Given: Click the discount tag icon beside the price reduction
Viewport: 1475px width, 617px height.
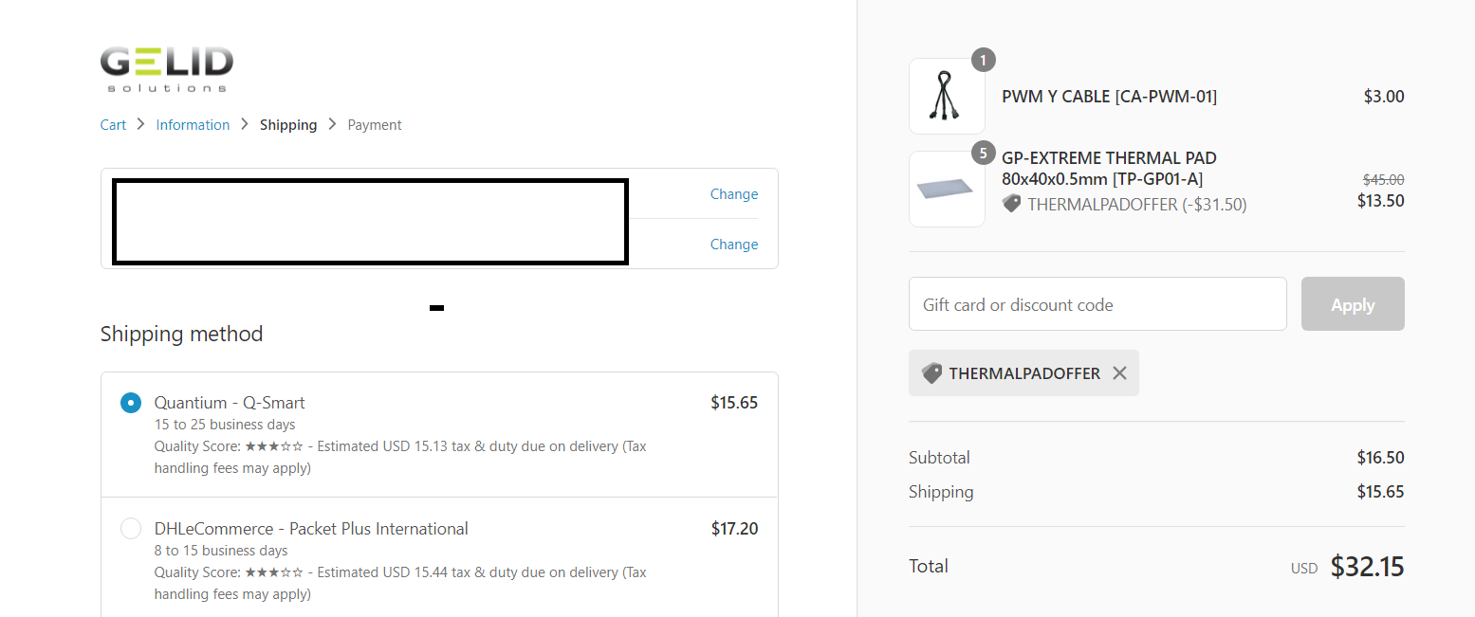Looking at the screenshot, I should [1011, 204].
